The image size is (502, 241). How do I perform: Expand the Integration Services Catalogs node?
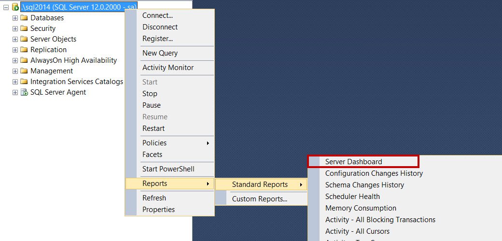[x=15, y=82]
